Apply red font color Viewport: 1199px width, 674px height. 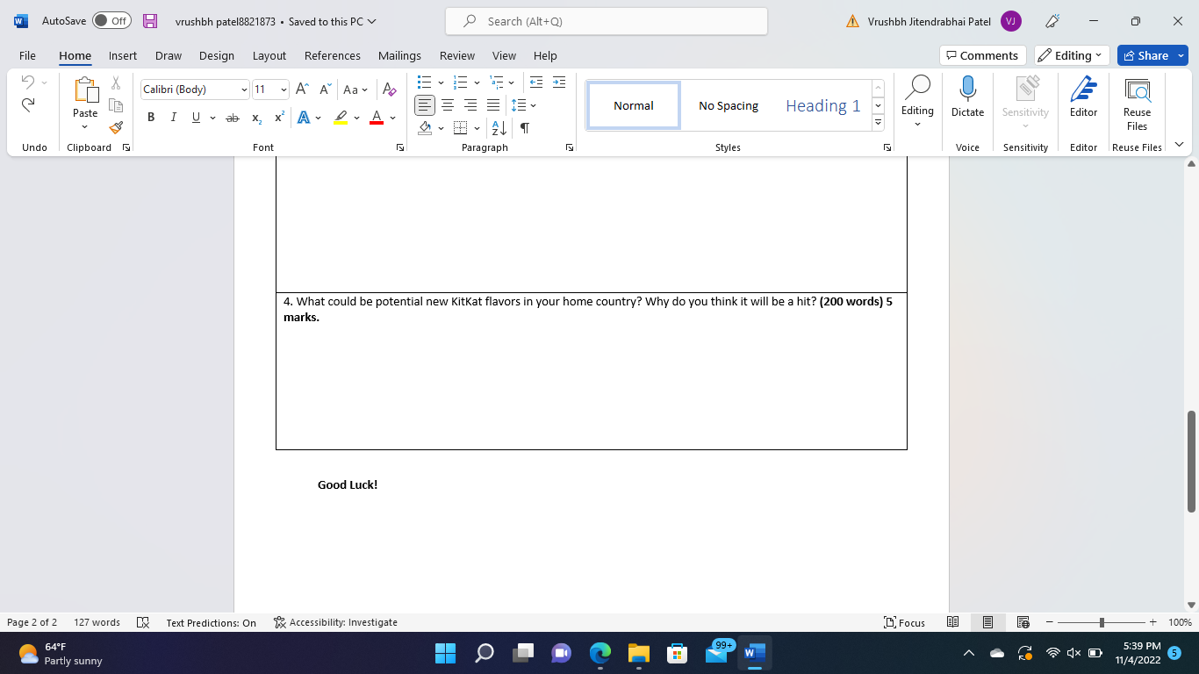(x=377, y=118)
